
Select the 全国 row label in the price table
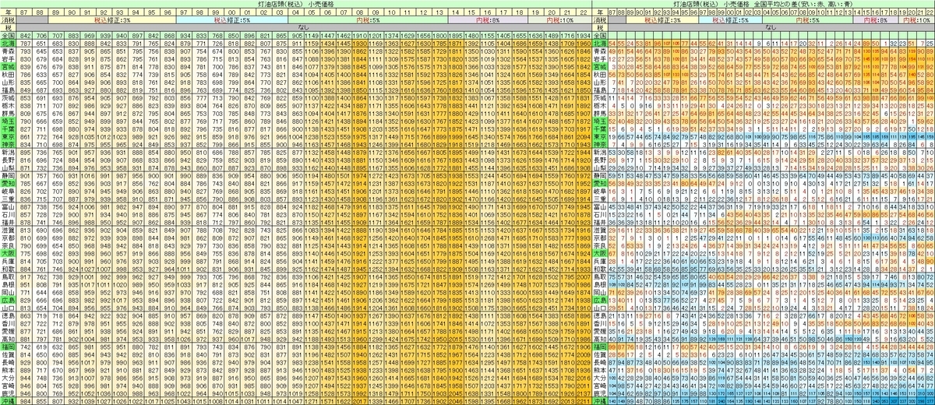click(x=8, y=35)
